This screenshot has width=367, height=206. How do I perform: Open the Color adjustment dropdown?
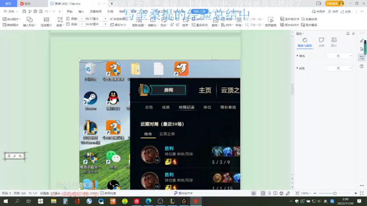click(164, 25)
